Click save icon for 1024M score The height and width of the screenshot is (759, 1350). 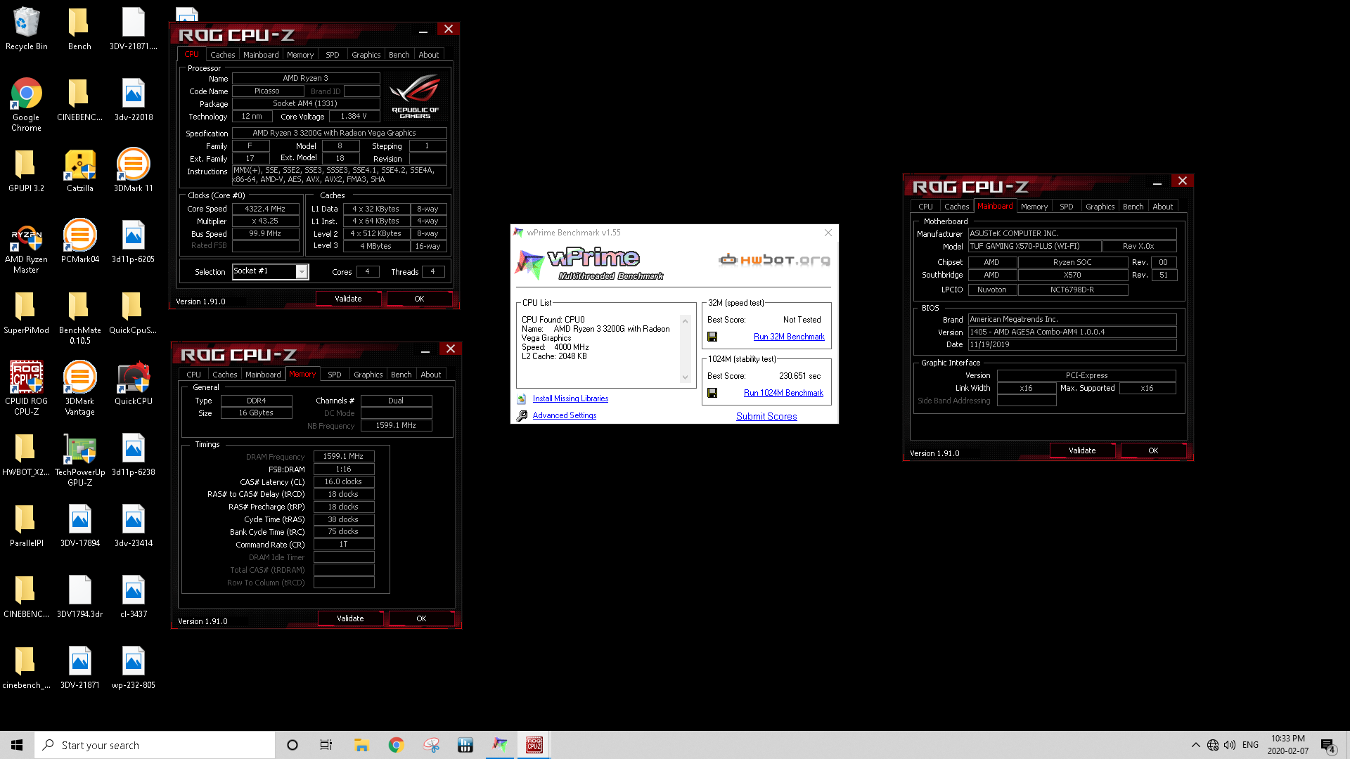point(712,393)
